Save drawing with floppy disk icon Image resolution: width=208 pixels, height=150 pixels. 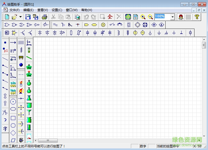click(28, 17)
